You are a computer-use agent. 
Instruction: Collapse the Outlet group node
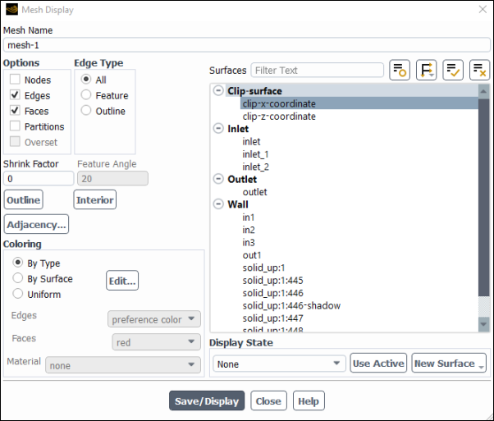(x=218, y=179)
